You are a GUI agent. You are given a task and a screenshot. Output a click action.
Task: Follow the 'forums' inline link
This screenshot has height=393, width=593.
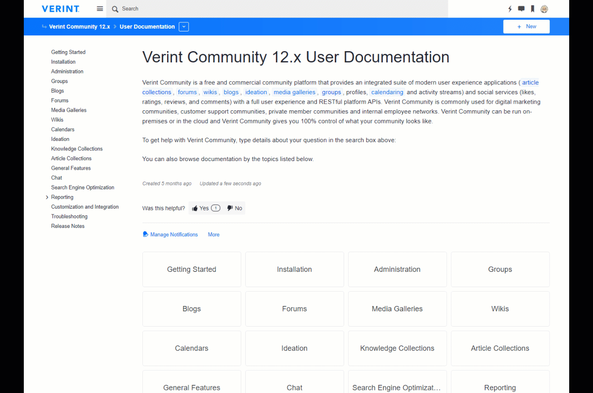(x=187, y=92)
